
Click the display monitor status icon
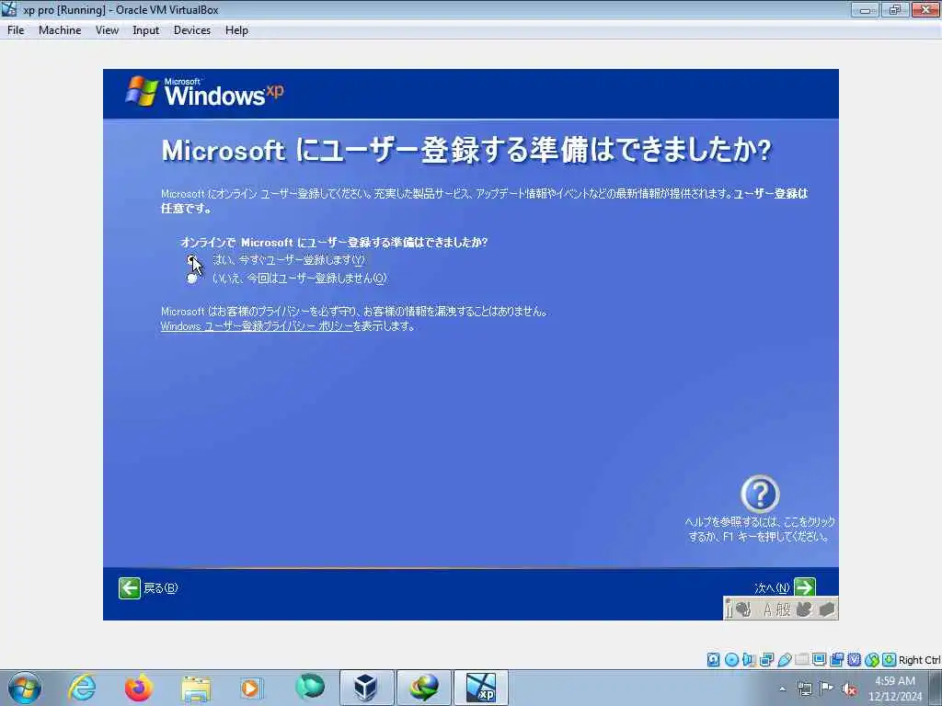coord(819,660)
